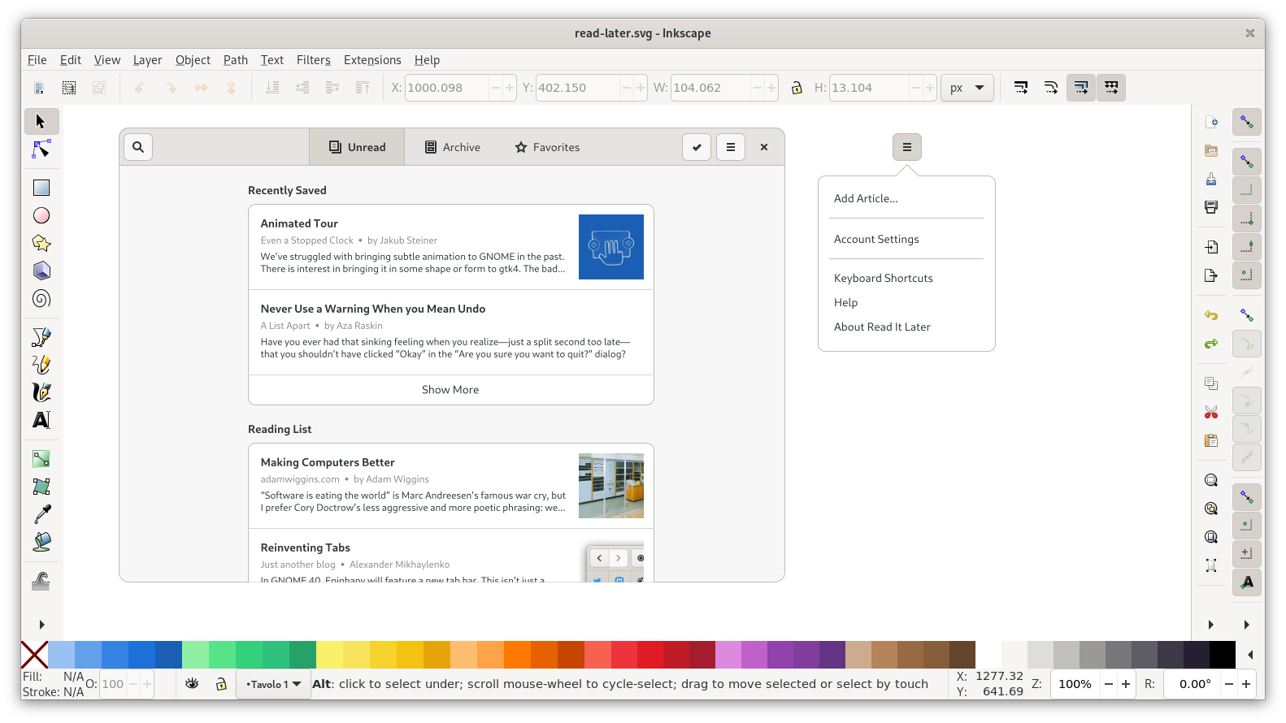The width and height of the screenshot is (1286, 723).
Task: Select the Mesh gradient tool
Action: pos(41,487)
